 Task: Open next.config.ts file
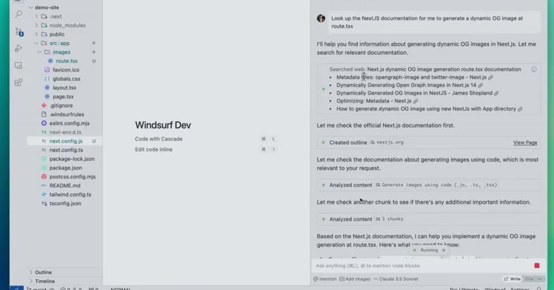click(66, 150)
